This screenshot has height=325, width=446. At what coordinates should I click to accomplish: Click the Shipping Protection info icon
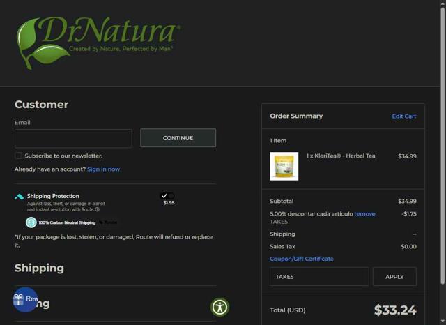point(98,209)
